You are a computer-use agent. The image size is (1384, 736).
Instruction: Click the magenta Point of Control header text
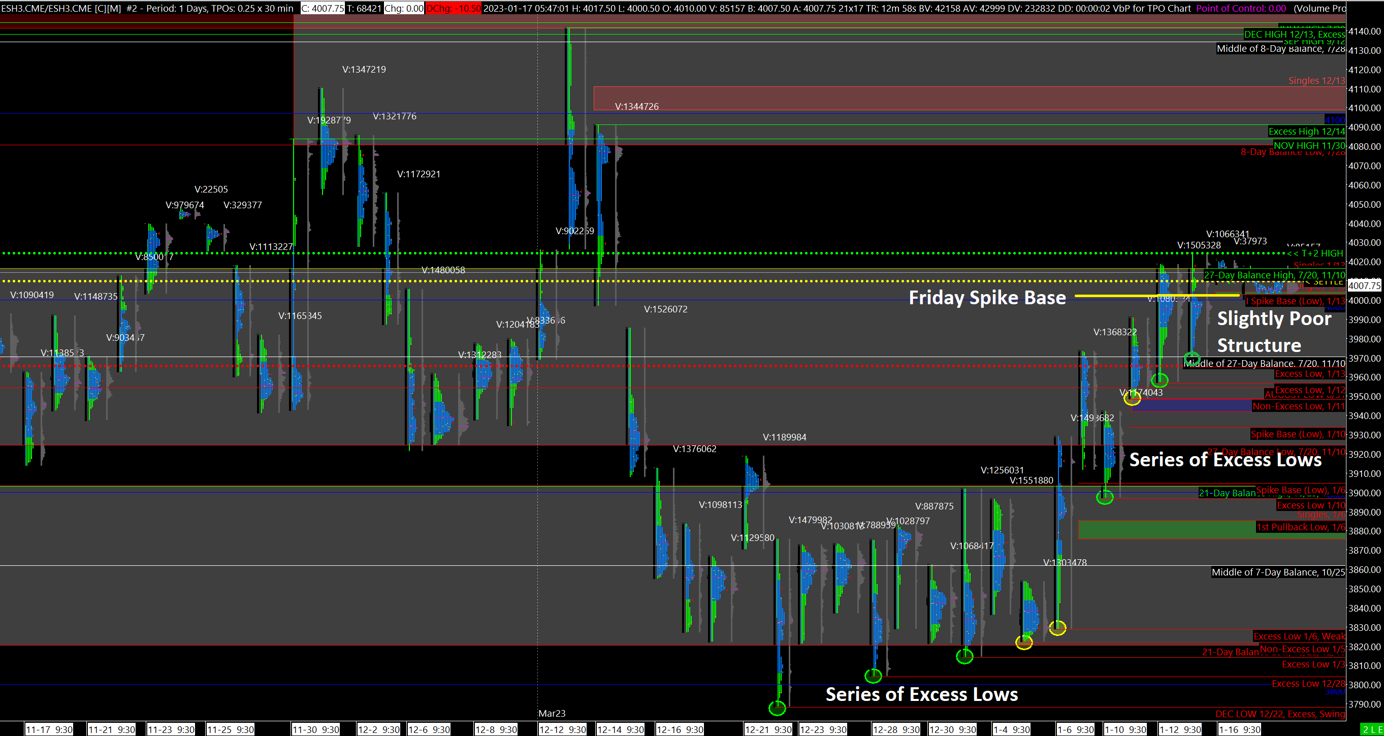1241,8
